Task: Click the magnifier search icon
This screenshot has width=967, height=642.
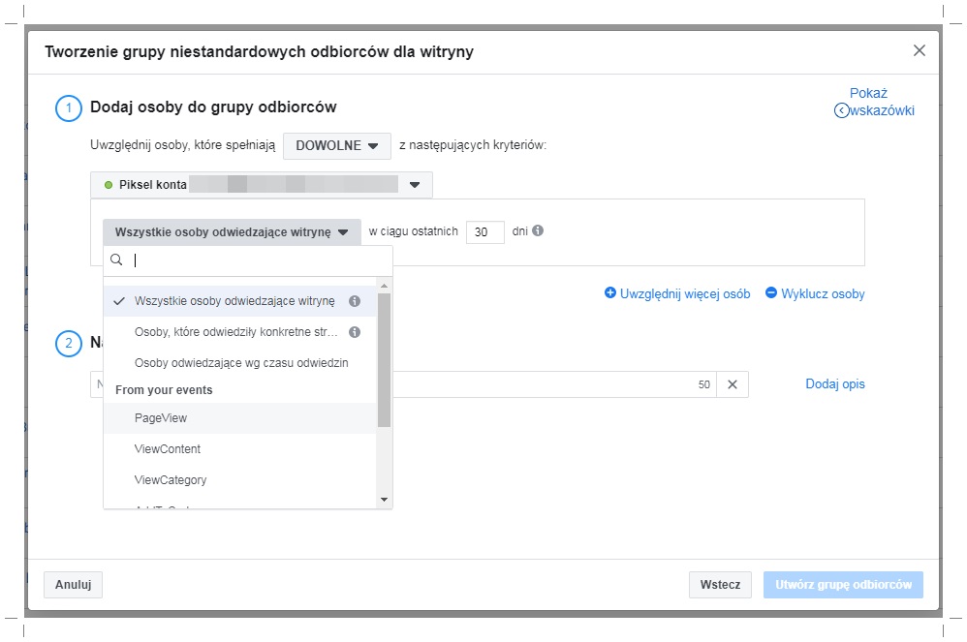Action: coord(116,260)
